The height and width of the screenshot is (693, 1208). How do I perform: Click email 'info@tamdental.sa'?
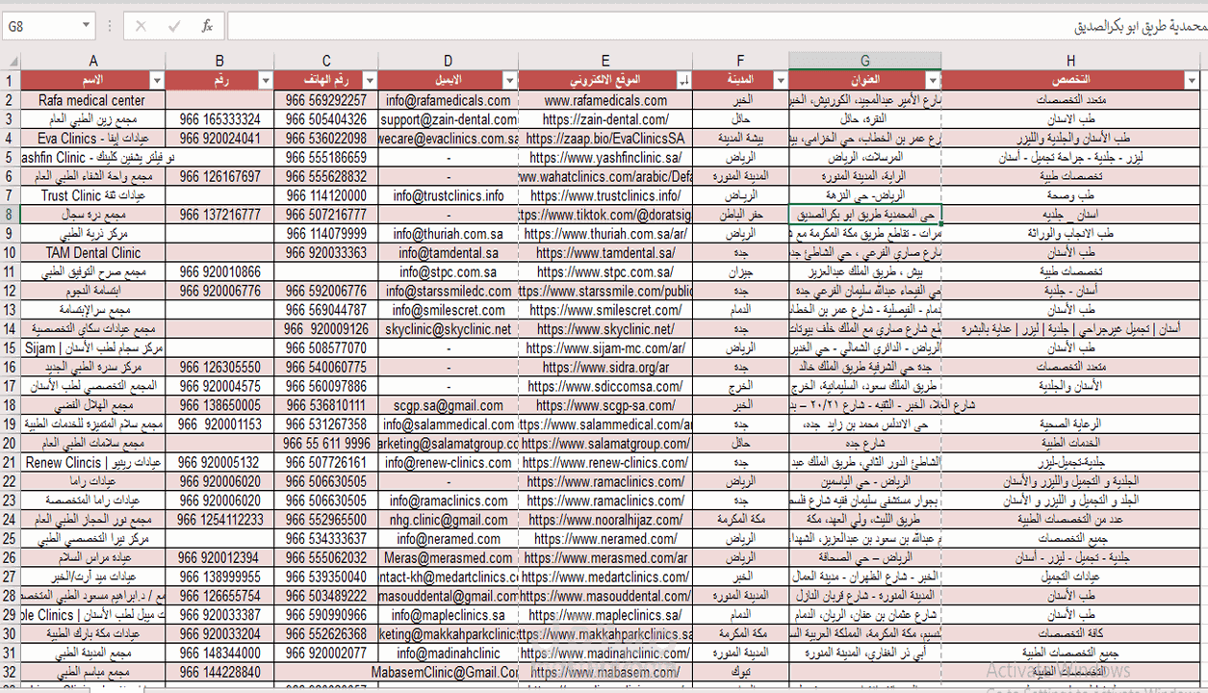coord(449,253)
